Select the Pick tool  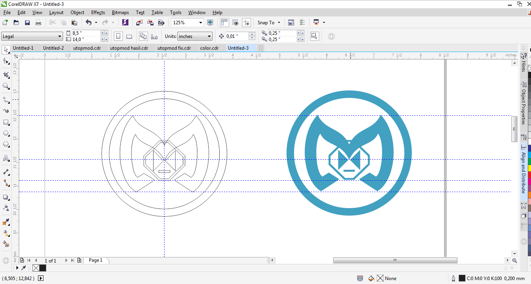point(6,50)
